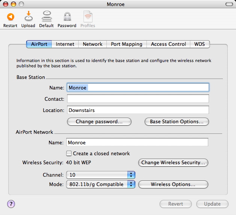Image resolution: width=236 pixels, height=215 pixels.
Task: Open Wireless Options…
Action: (x=173, y=184)
